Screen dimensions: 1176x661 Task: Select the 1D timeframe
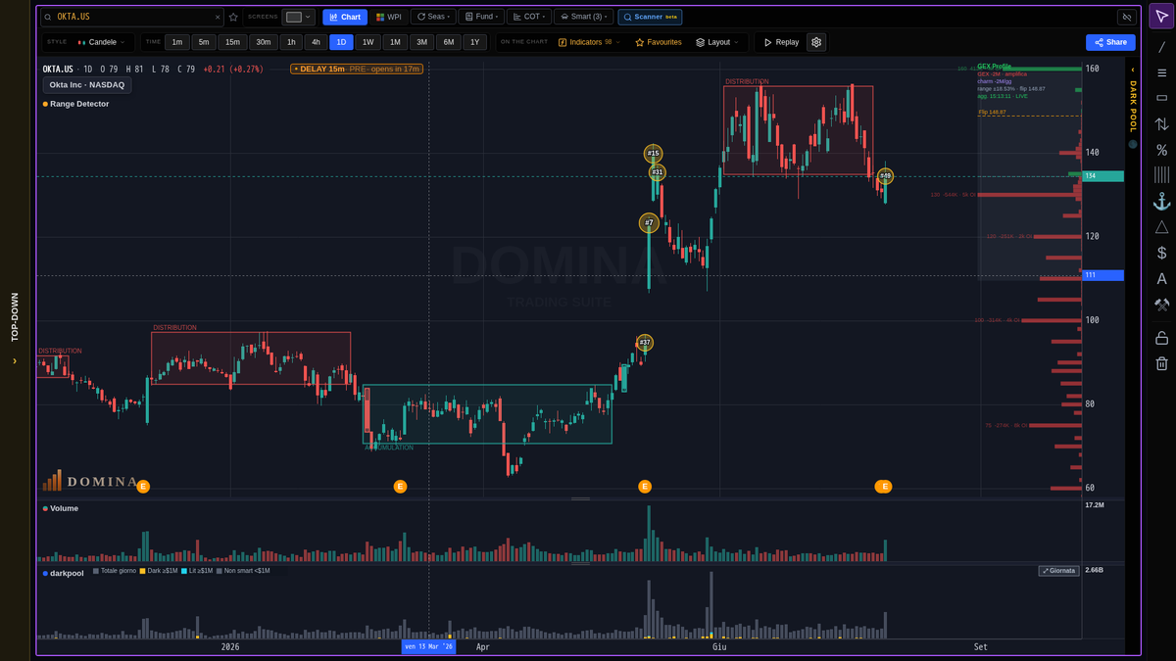tap(341, 42)
